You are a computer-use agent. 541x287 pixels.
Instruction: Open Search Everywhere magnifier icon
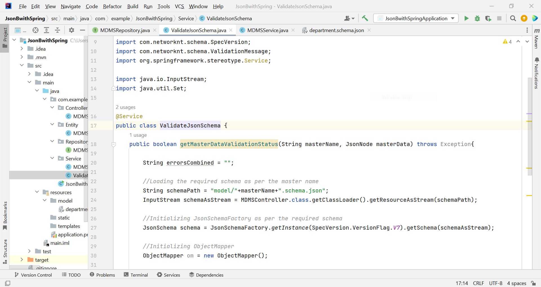(x=513, y=19)
